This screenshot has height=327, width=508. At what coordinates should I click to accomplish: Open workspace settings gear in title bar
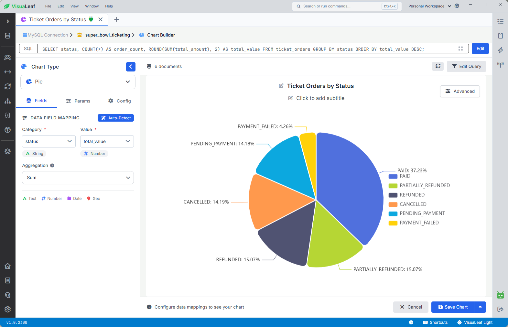click(x=457, y=6)
